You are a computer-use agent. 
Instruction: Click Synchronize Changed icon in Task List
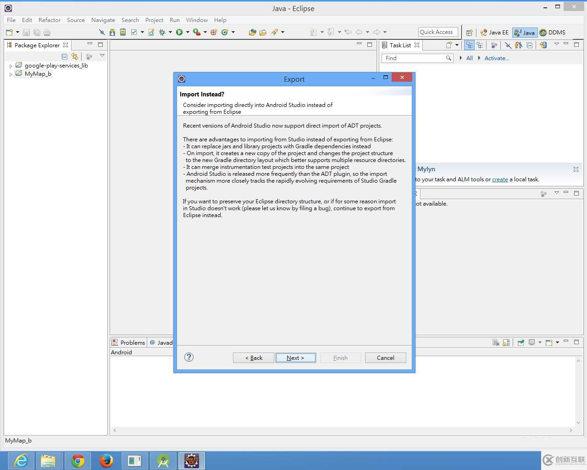tap(543, 45)
